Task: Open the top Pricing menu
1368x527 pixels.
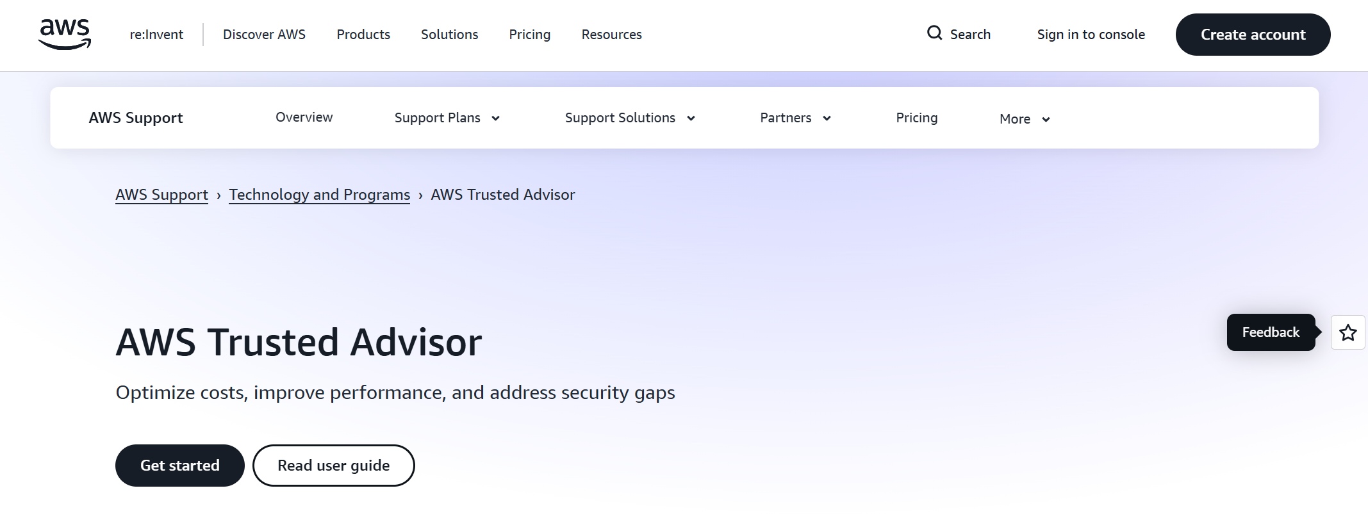Action: pyautogui.click(x=529, y=35)
